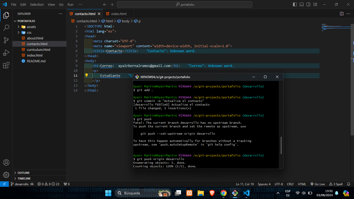Open the Accounts menu icon

pyautogui.click(x=6, y=162)
